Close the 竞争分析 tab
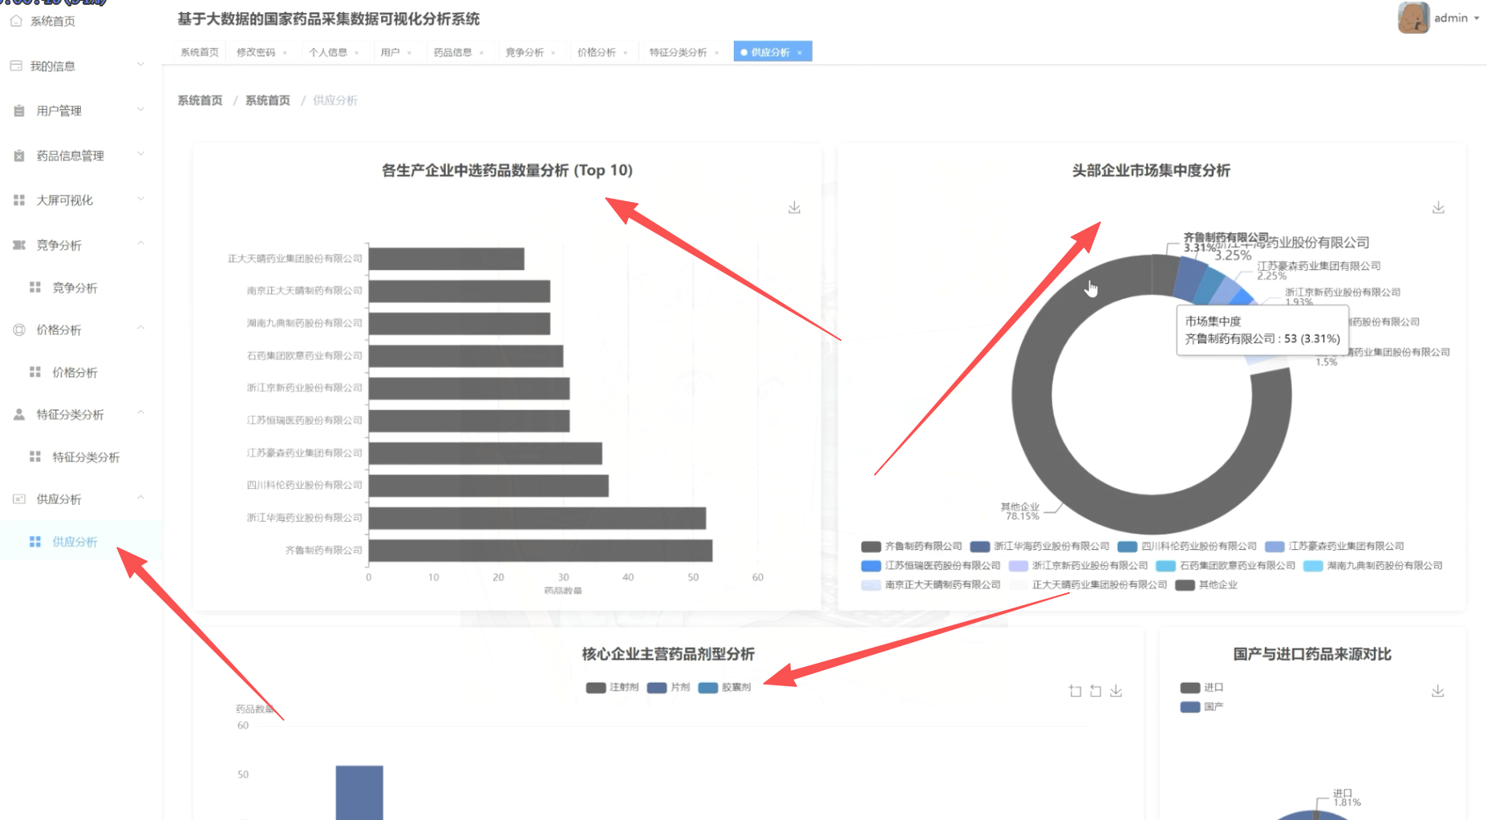Screen dimensions: 1487x820 pos(553,53)
